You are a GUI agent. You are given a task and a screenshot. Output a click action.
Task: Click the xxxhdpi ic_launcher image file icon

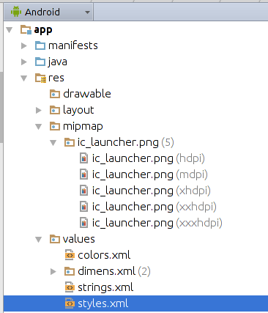pyautogui.click(x=83, y=223)
